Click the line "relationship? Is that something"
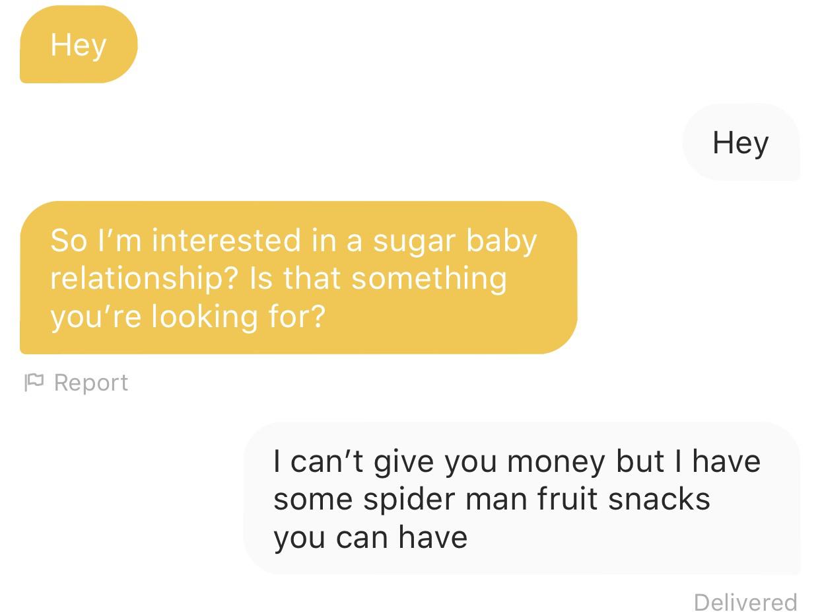The height and width of the screenshot is (612, 820). (x=279, y=278)
